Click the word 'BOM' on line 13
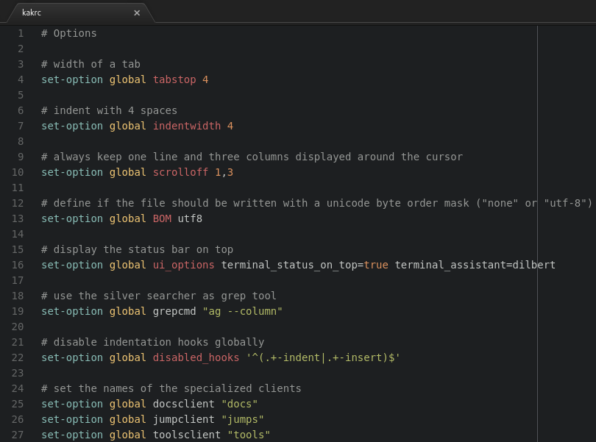Viewport: 596px width, 442px height. coord(162,218)
